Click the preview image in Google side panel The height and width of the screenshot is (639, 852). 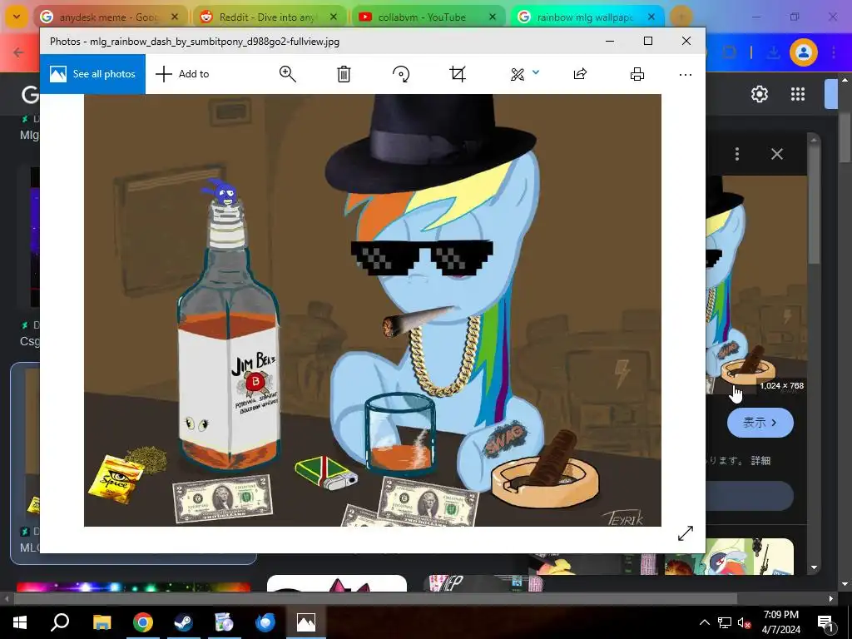pyautogui.click(x=756, y=284)
